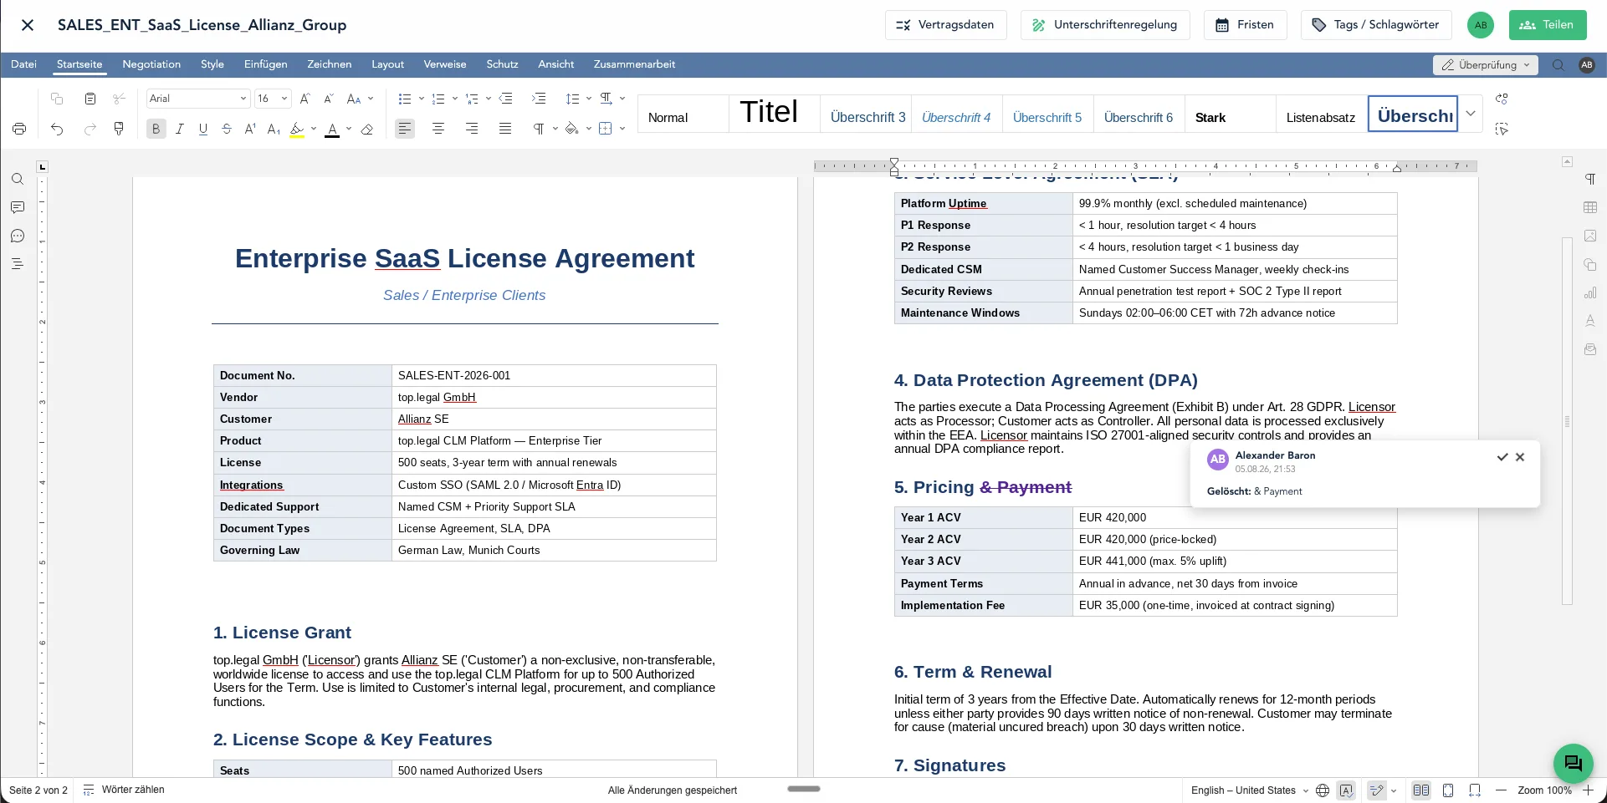The image size is (1607, 803).
Task: Open the live chat support bubble
Action: 1574,764
